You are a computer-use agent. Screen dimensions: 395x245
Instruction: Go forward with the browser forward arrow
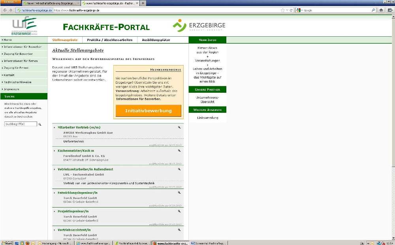click(11, 10)
